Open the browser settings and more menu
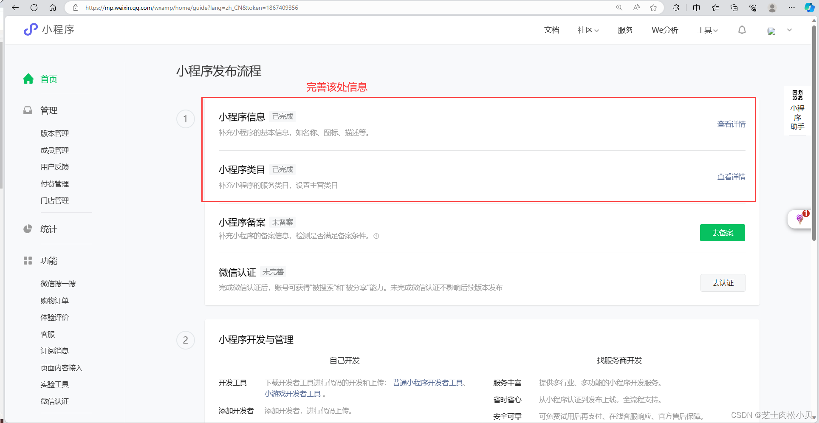This screenshot has height=423, width=819. [792, 8]
